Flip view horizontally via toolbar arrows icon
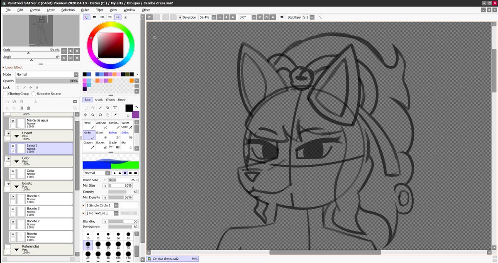498x263 pixels. tap(282, 17)
